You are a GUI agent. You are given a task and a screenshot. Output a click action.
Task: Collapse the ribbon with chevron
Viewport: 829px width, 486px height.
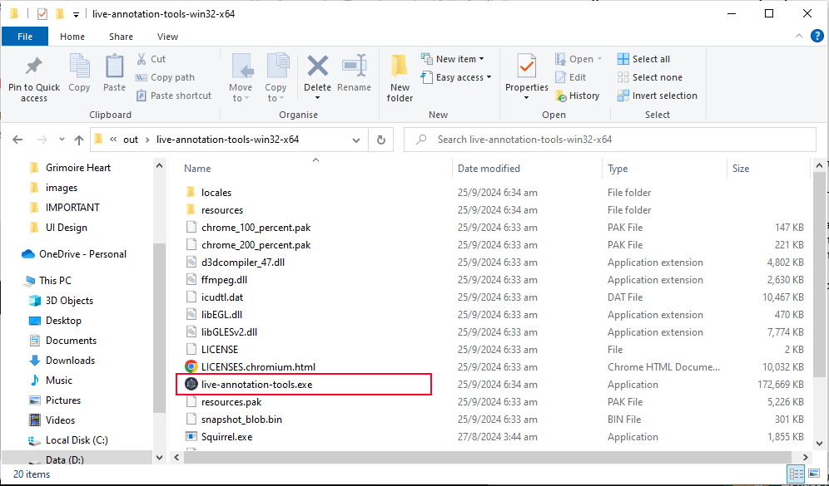[x=799, y=37]
